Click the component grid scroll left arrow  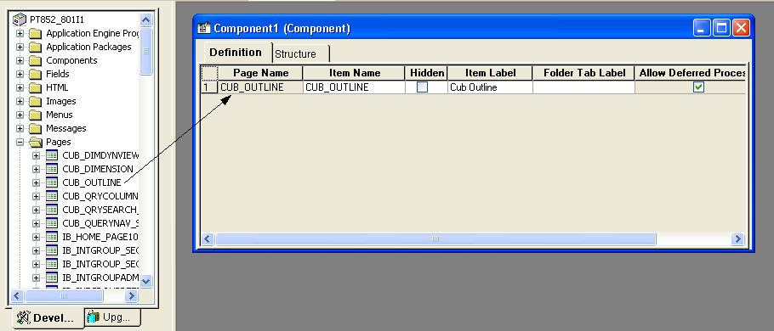(208, 238)
